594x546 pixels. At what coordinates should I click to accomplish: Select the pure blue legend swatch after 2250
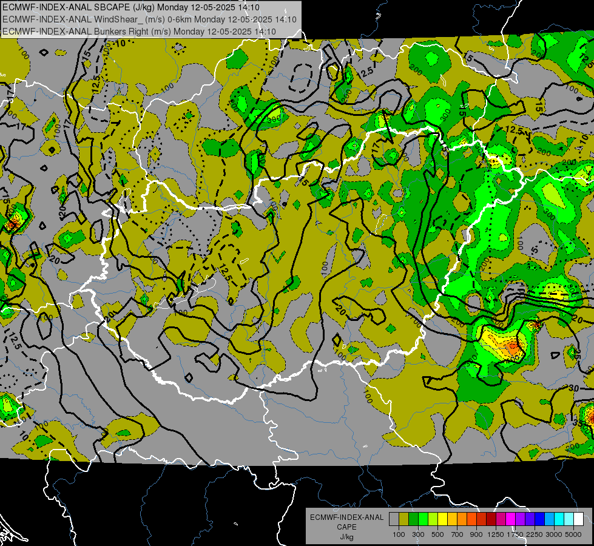click(x=539, y=519)
